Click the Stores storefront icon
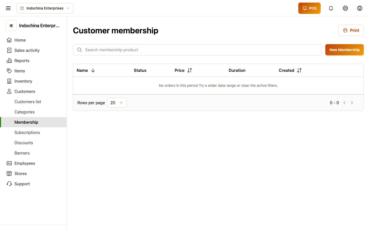Screen dimensions: 370x231 click(x=9, y=174)
